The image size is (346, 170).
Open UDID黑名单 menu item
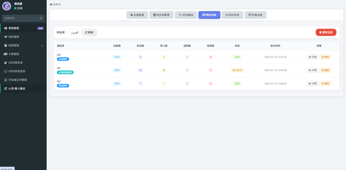point(23,62)
